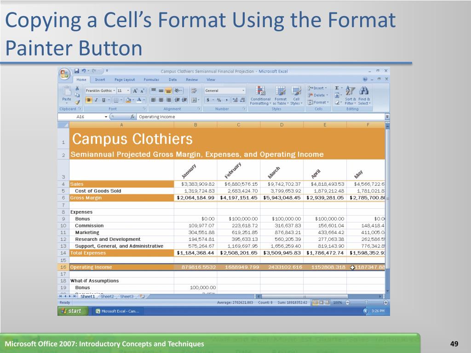Click the Orientation text angle icon
The width and height of the screenshot is (471, 353).
(x=177, y=91)
